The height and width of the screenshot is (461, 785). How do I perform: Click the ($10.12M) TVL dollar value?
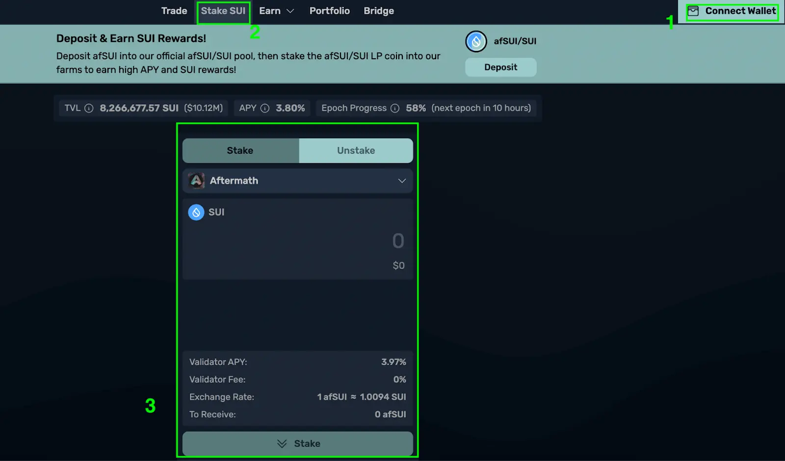point(204,108)
